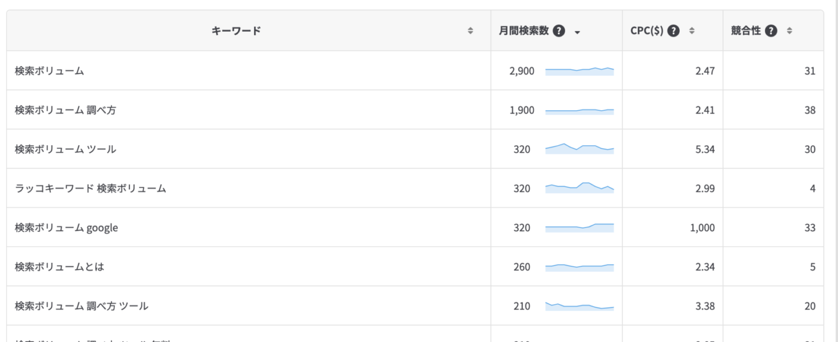Open trend sparkline for 検索ボリューム row
The height and width of the screenshot is (342, 838).
(x=579, y=71)
